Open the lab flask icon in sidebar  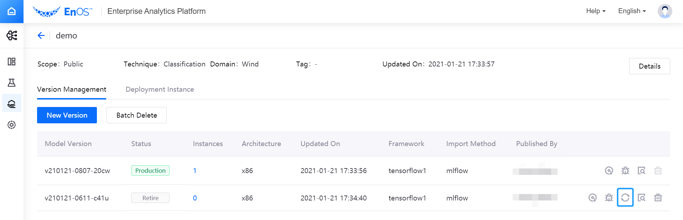point(11,83)
